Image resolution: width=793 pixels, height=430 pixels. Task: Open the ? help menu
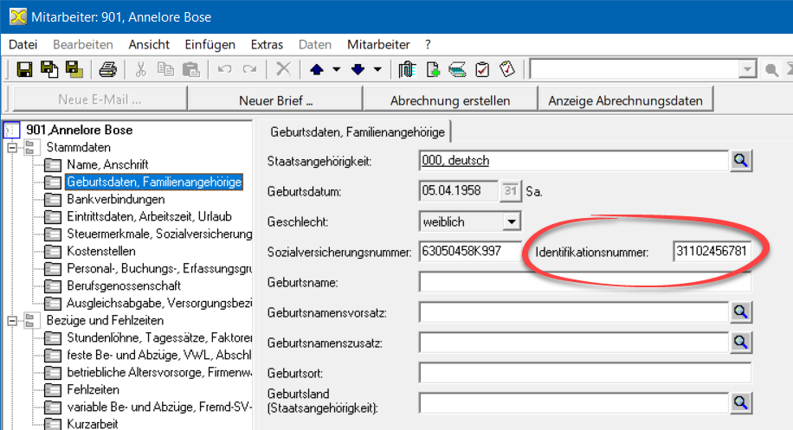click(428, 44)
